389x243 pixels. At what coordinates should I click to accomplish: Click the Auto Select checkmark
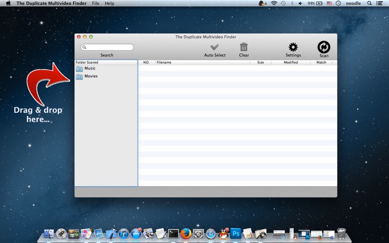pos(214,47)
